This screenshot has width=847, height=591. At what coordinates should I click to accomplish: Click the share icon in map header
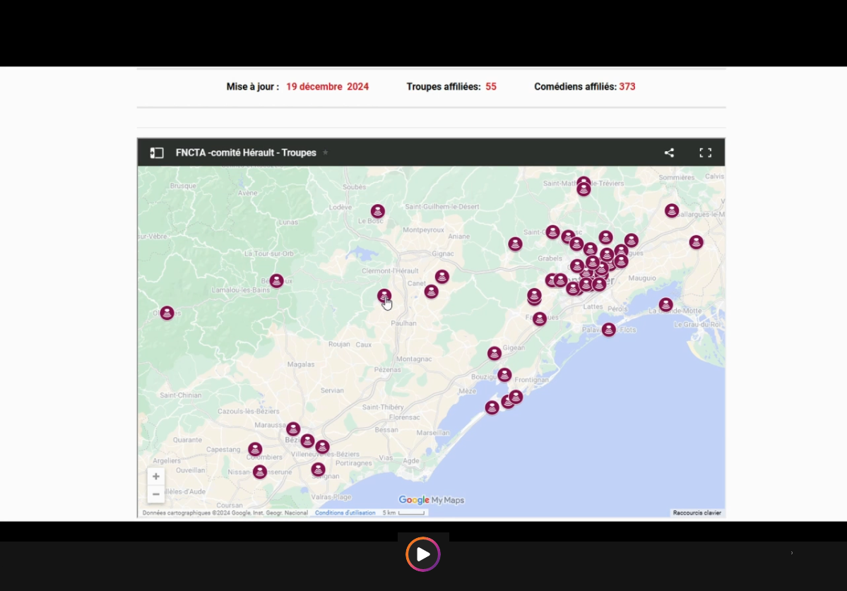pyautogui.click(x=669, y=153)
